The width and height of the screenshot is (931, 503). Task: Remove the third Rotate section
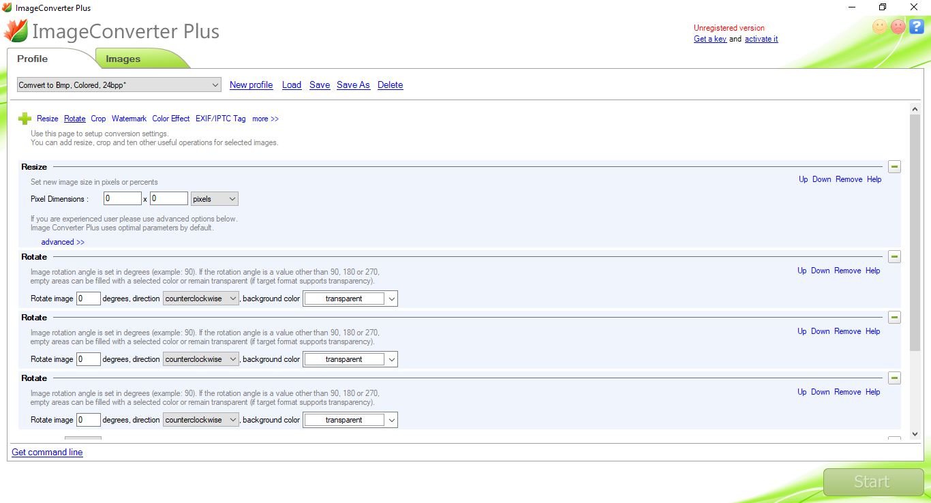point(848,392)
